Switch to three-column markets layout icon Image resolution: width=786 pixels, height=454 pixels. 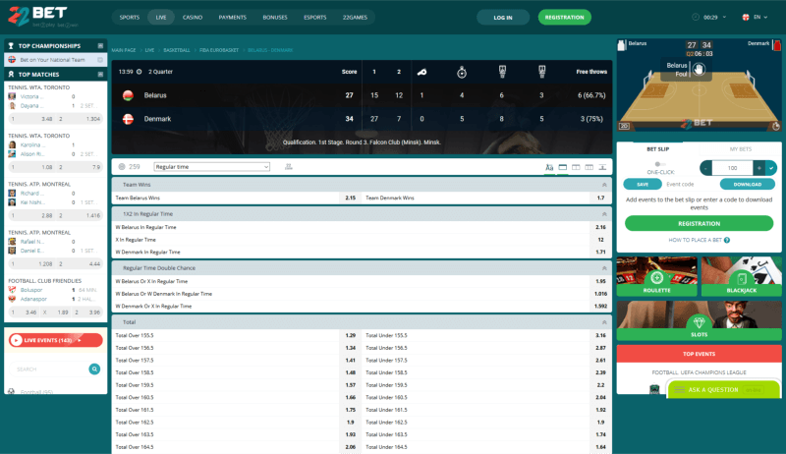tap(589, 167)
